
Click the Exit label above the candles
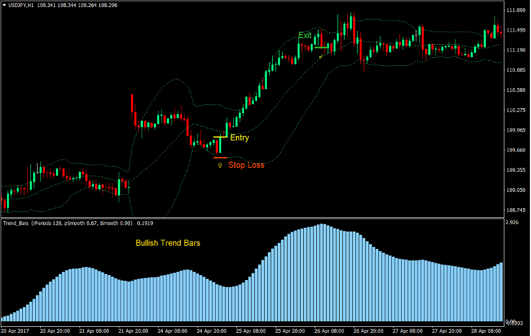coord(305,35)
